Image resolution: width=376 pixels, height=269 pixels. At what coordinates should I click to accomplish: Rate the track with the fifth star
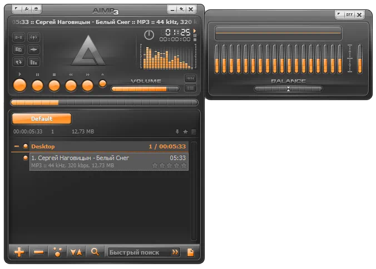coord(184,165)
